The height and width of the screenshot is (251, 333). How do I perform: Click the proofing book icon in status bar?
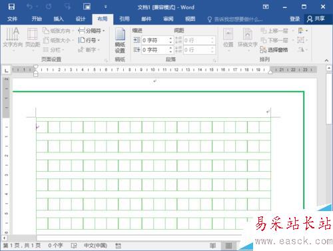(x=74, y=246)
